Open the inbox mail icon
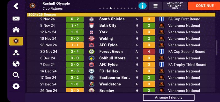 (x=16, y=18)
